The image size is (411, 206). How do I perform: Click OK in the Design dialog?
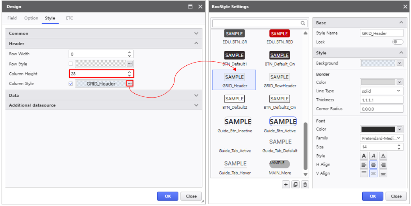pos(167,196)
